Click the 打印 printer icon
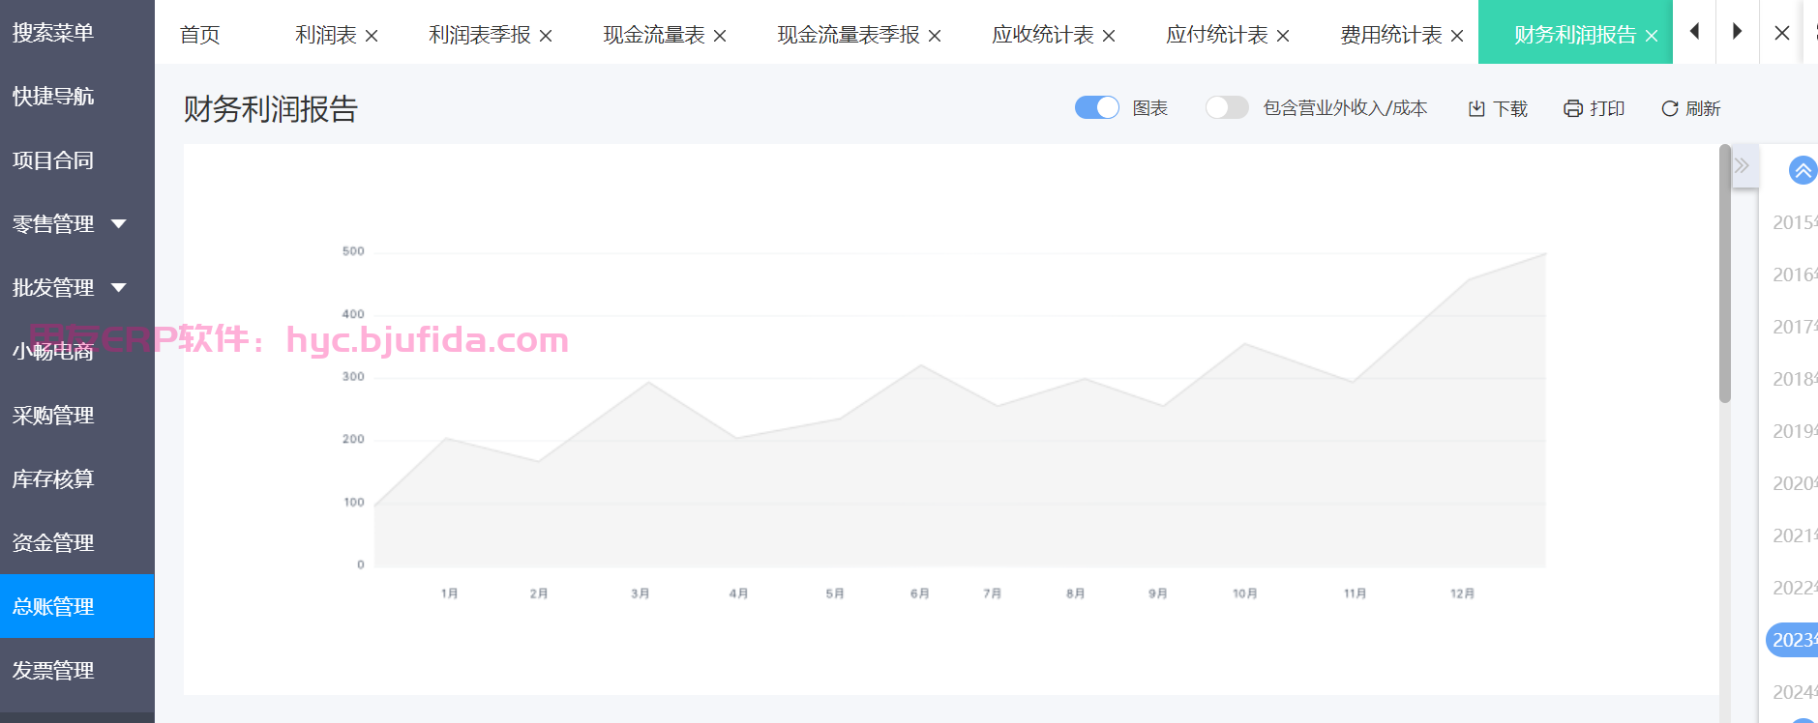 [1573, 108]
